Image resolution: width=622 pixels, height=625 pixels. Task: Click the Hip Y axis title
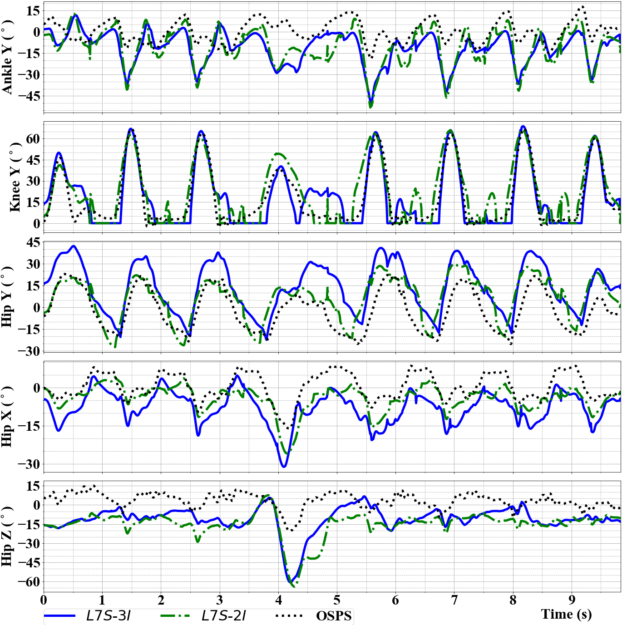pos(7,297)
